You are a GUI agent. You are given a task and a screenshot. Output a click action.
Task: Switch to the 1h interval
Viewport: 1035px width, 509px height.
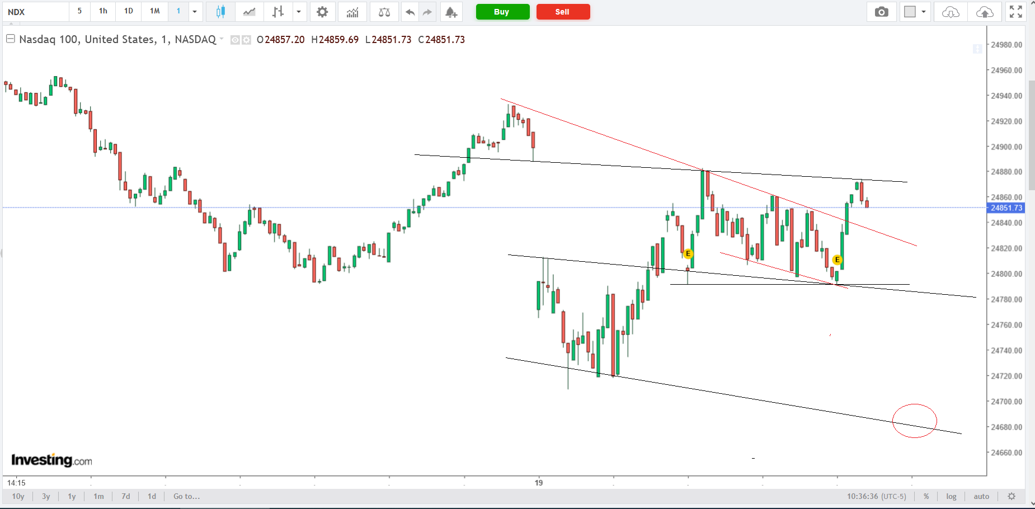(103, 11)
